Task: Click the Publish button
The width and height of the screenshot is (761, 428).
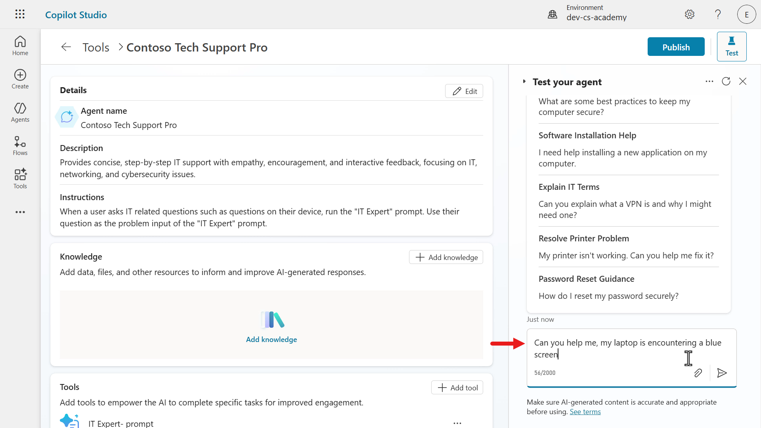Action: tap(676, 47)
